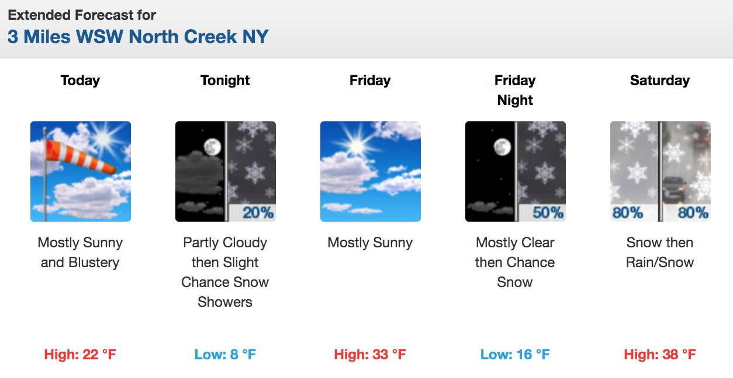Click the High: 38 °F temperature
The height and width of the screenshot is (378, 733).
(x=660, y=355)
